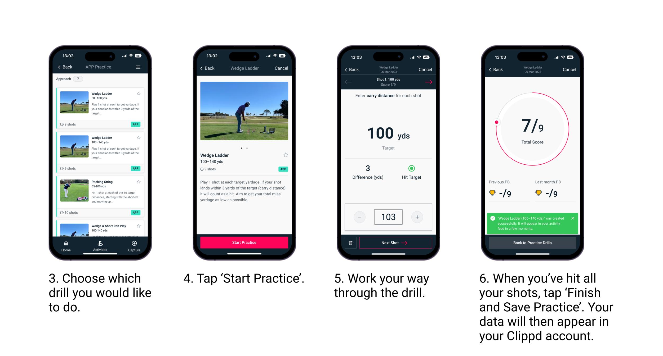Tap the carry distance input field
This screenshot has height=356, width=663.
(x=388, y=217)
